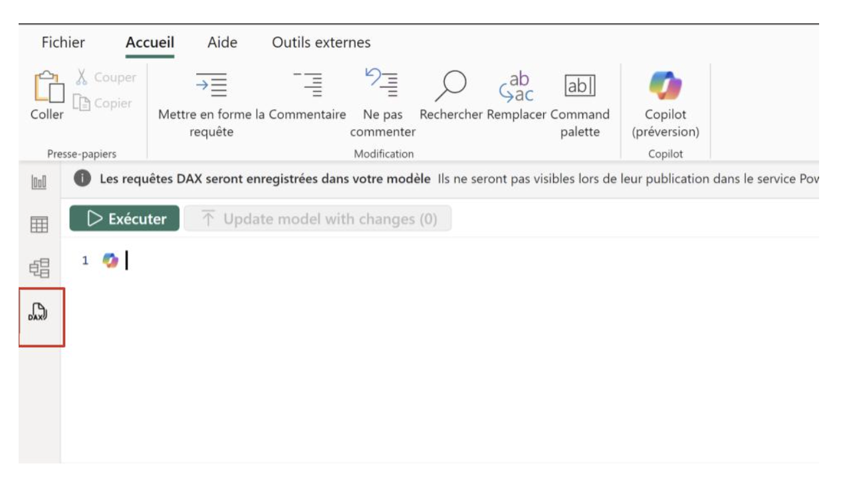This screenshot has height=479, width=859.
Task: Click Mettre en forme la requête icon
Action: point(211,86)
